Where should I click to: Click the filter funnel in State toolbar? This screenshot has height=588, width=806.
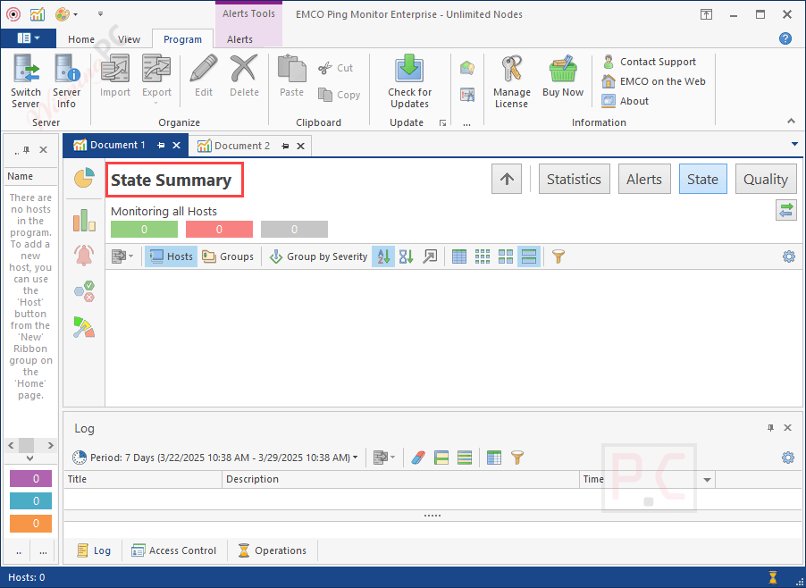[558, 256]
